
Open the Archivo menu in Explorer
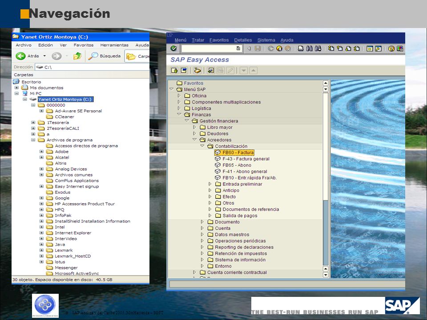(24, 45)
